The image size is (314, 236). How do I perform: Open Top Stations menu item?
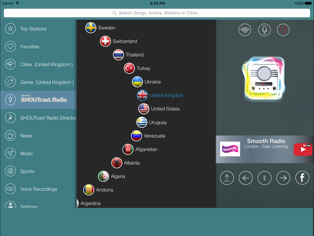click(x=34, y=29)
